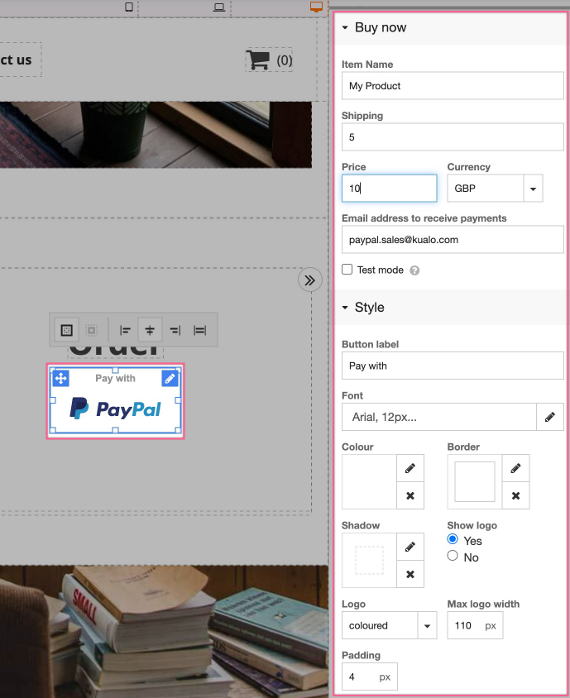The width and height of the screenshot is (570, 698).
Task: Collapse the Style section
Action: (x=345, y=308)
